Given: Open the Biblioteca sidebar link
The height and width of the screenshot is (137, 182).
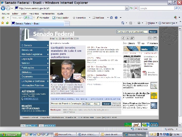Looking at the screenshot, I should (27, 72).
